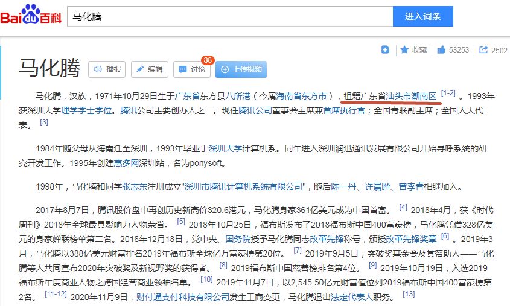Open the 八所港 link
The image size is (510, 306).
point(238,96)
